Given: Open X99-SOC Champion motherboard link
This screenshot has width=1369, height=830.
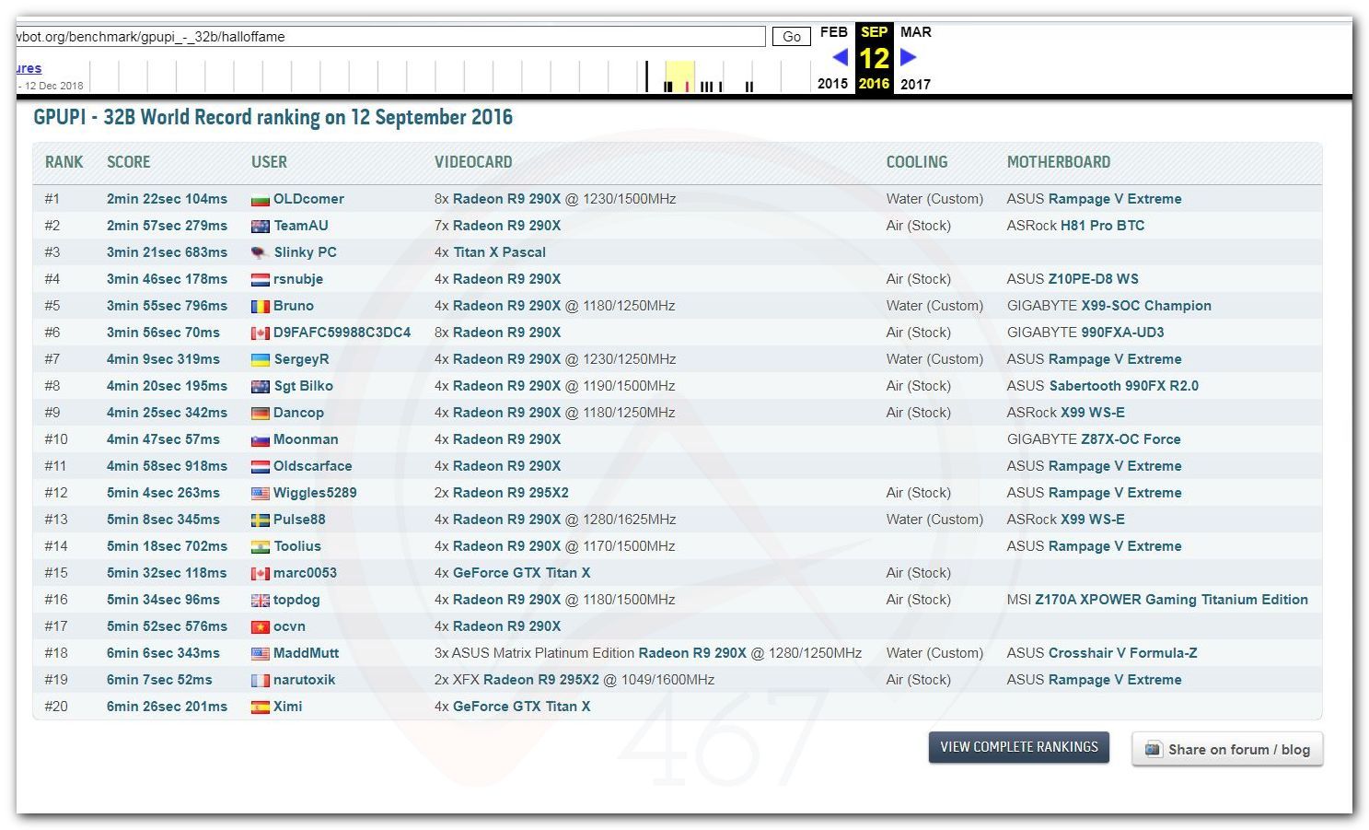Looking at the screenshot, I should pyautogui.click(x=1146, y=306).
